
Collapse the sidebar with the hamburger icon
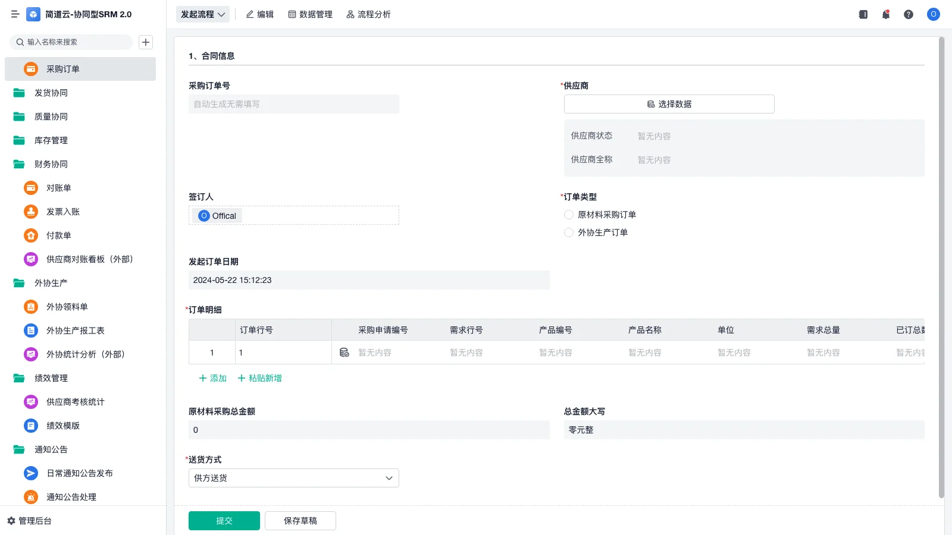click(x=15, y=14)
